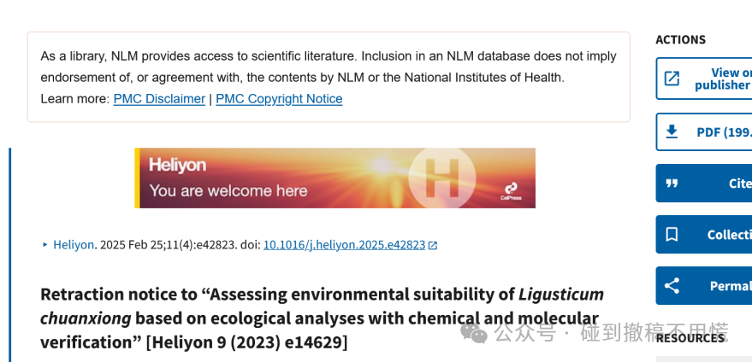Add to Collections button

[703, 235]
